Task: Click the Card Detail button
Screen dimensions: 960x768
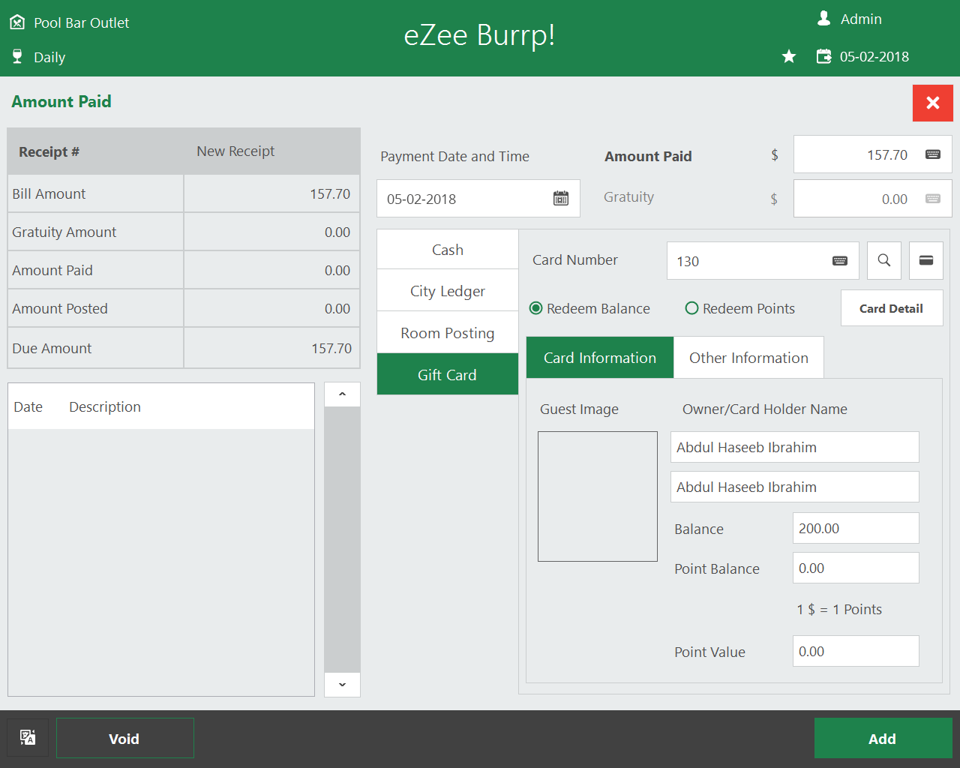Action: click(892, 308)
